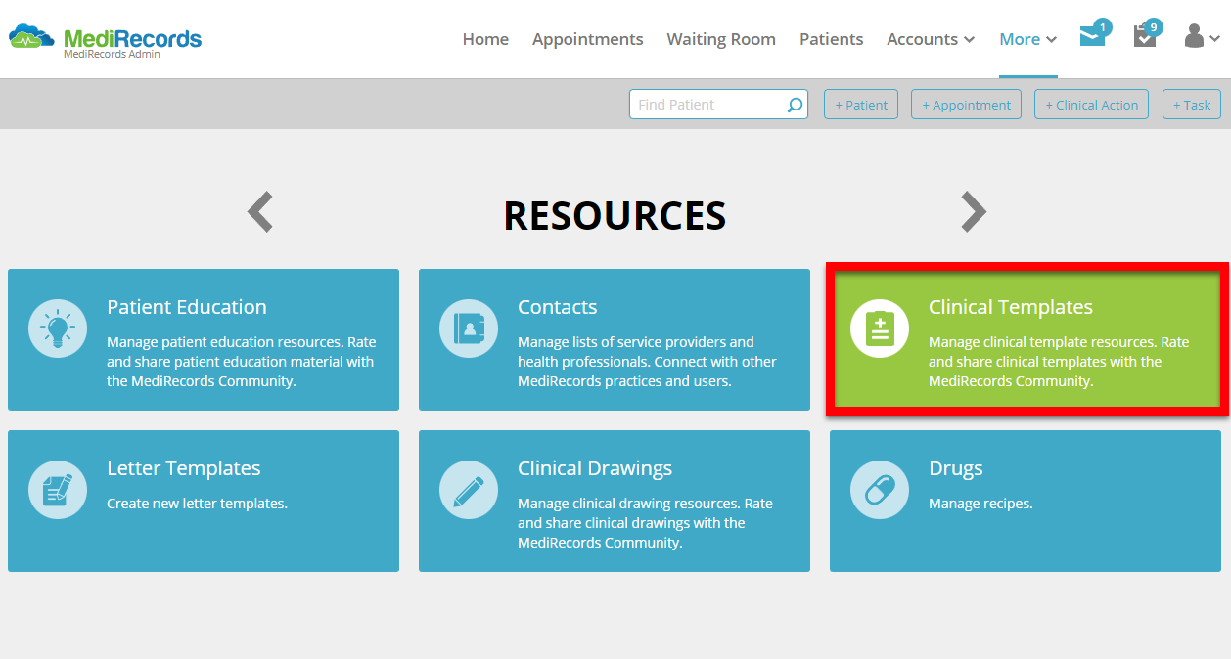The width and height of the screenshot is (1231, 659).
Task: Open the mail messages icon
Action: point(1091,37)
